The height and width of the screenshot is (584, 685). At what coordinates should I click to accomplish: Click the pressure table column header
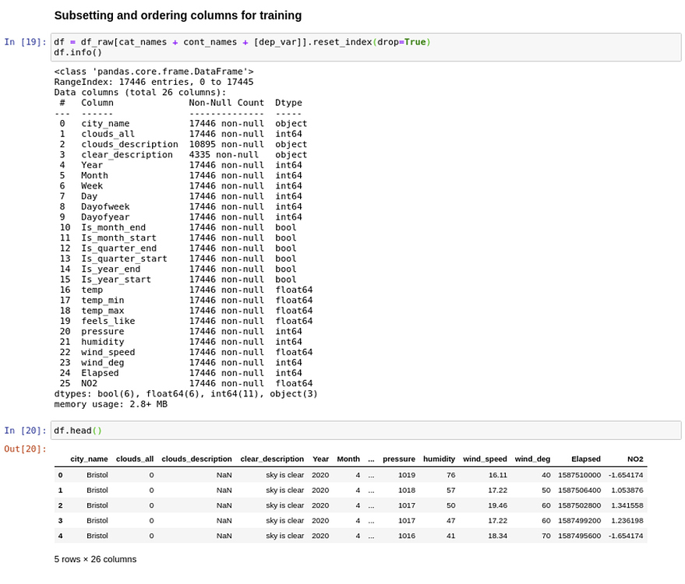pyautogui.click(x=398, y=459)
